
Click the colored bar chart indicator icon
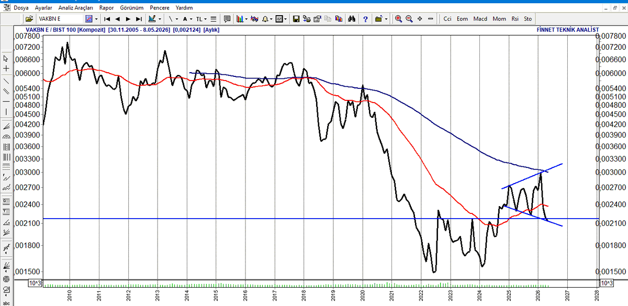click(240, 19)
